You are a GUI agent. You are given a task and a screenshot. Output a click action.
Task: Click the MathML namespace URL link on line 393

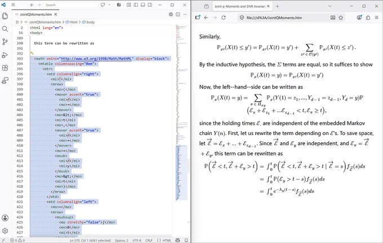point(97,58)
